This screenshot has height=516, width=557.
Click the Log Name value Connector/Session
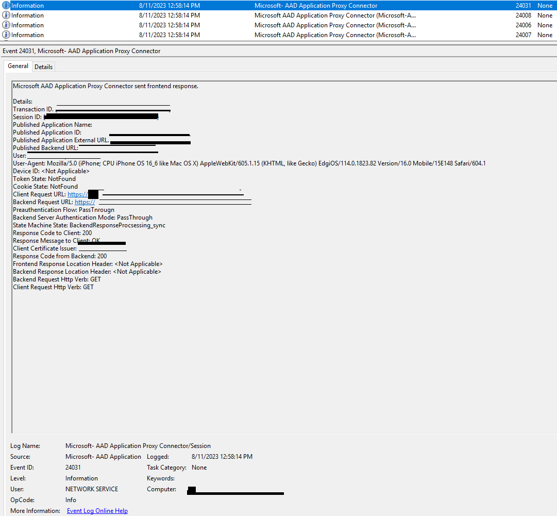[138, 445]
